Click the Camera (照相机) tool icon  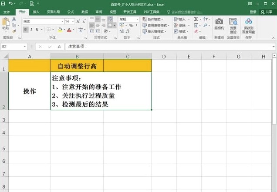219,23
